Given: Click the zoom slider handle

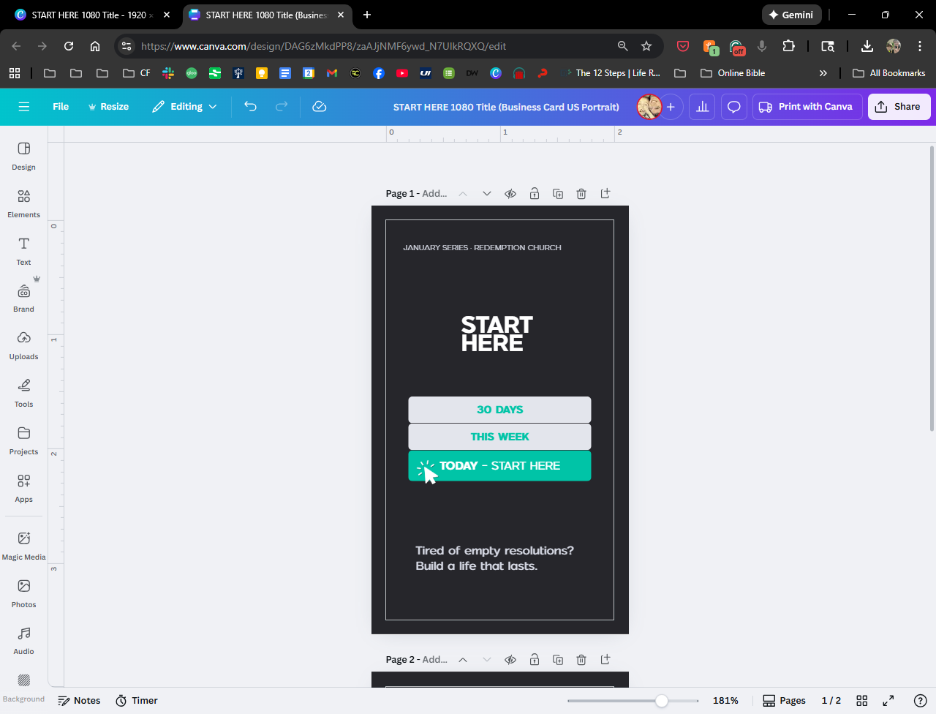Looking at the screenshot, I should (662, 701).
